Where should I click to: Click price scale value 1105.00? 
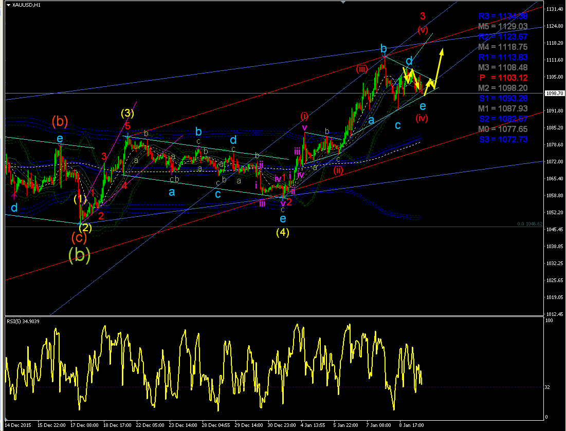click(555, 77)
